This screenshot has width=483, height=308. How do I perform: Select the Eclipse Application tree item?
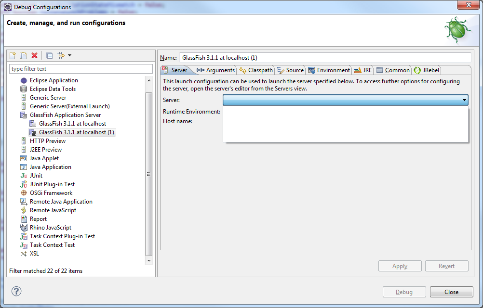click(54, 80)
